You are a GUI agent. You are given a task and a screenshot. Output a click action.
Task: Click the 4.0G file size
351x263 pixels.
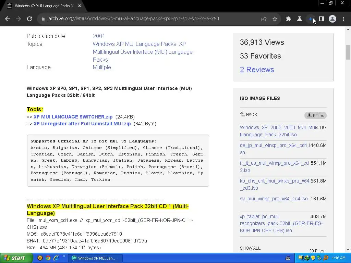[x=321, y=127]
